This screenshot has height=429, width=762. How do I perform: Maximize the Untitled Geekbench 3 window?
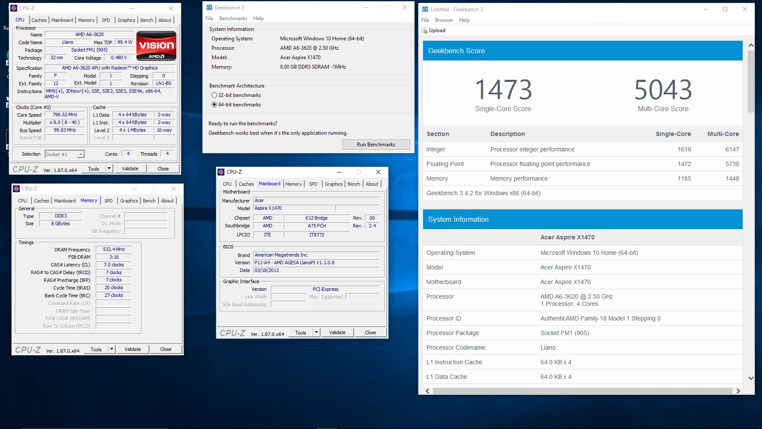pos(725,9)
